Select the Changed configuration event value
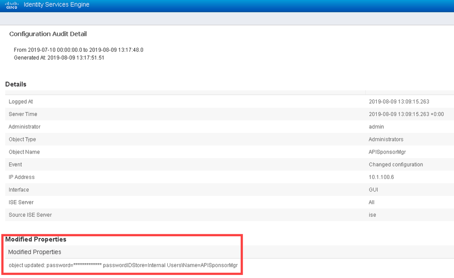 396,164
